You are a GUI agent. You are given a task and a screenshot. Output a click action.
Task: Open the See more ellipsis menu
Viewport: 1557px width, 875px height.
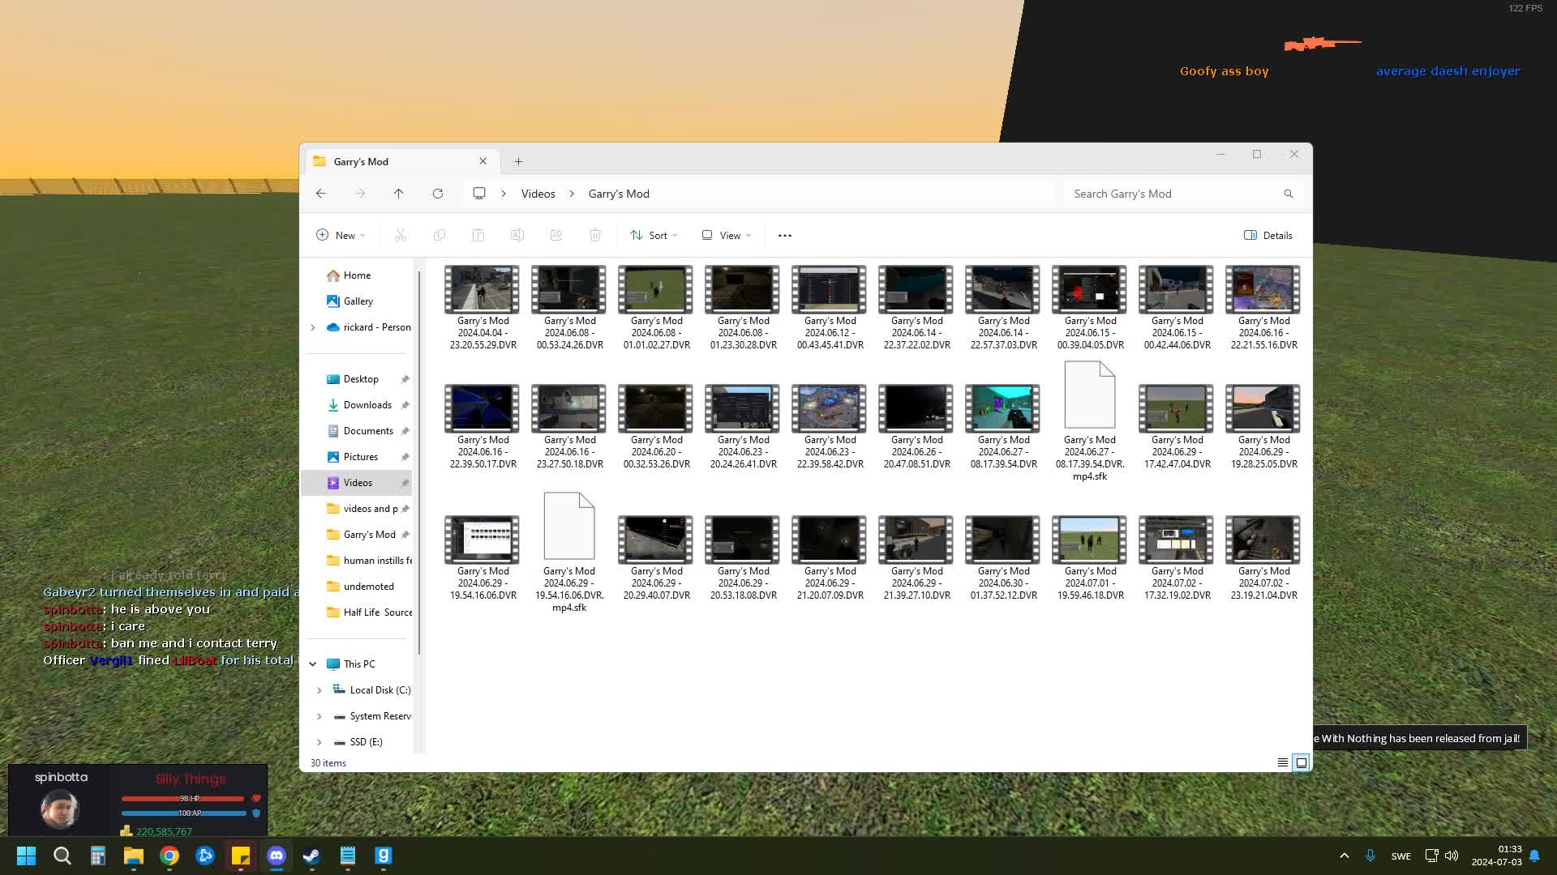783,235
